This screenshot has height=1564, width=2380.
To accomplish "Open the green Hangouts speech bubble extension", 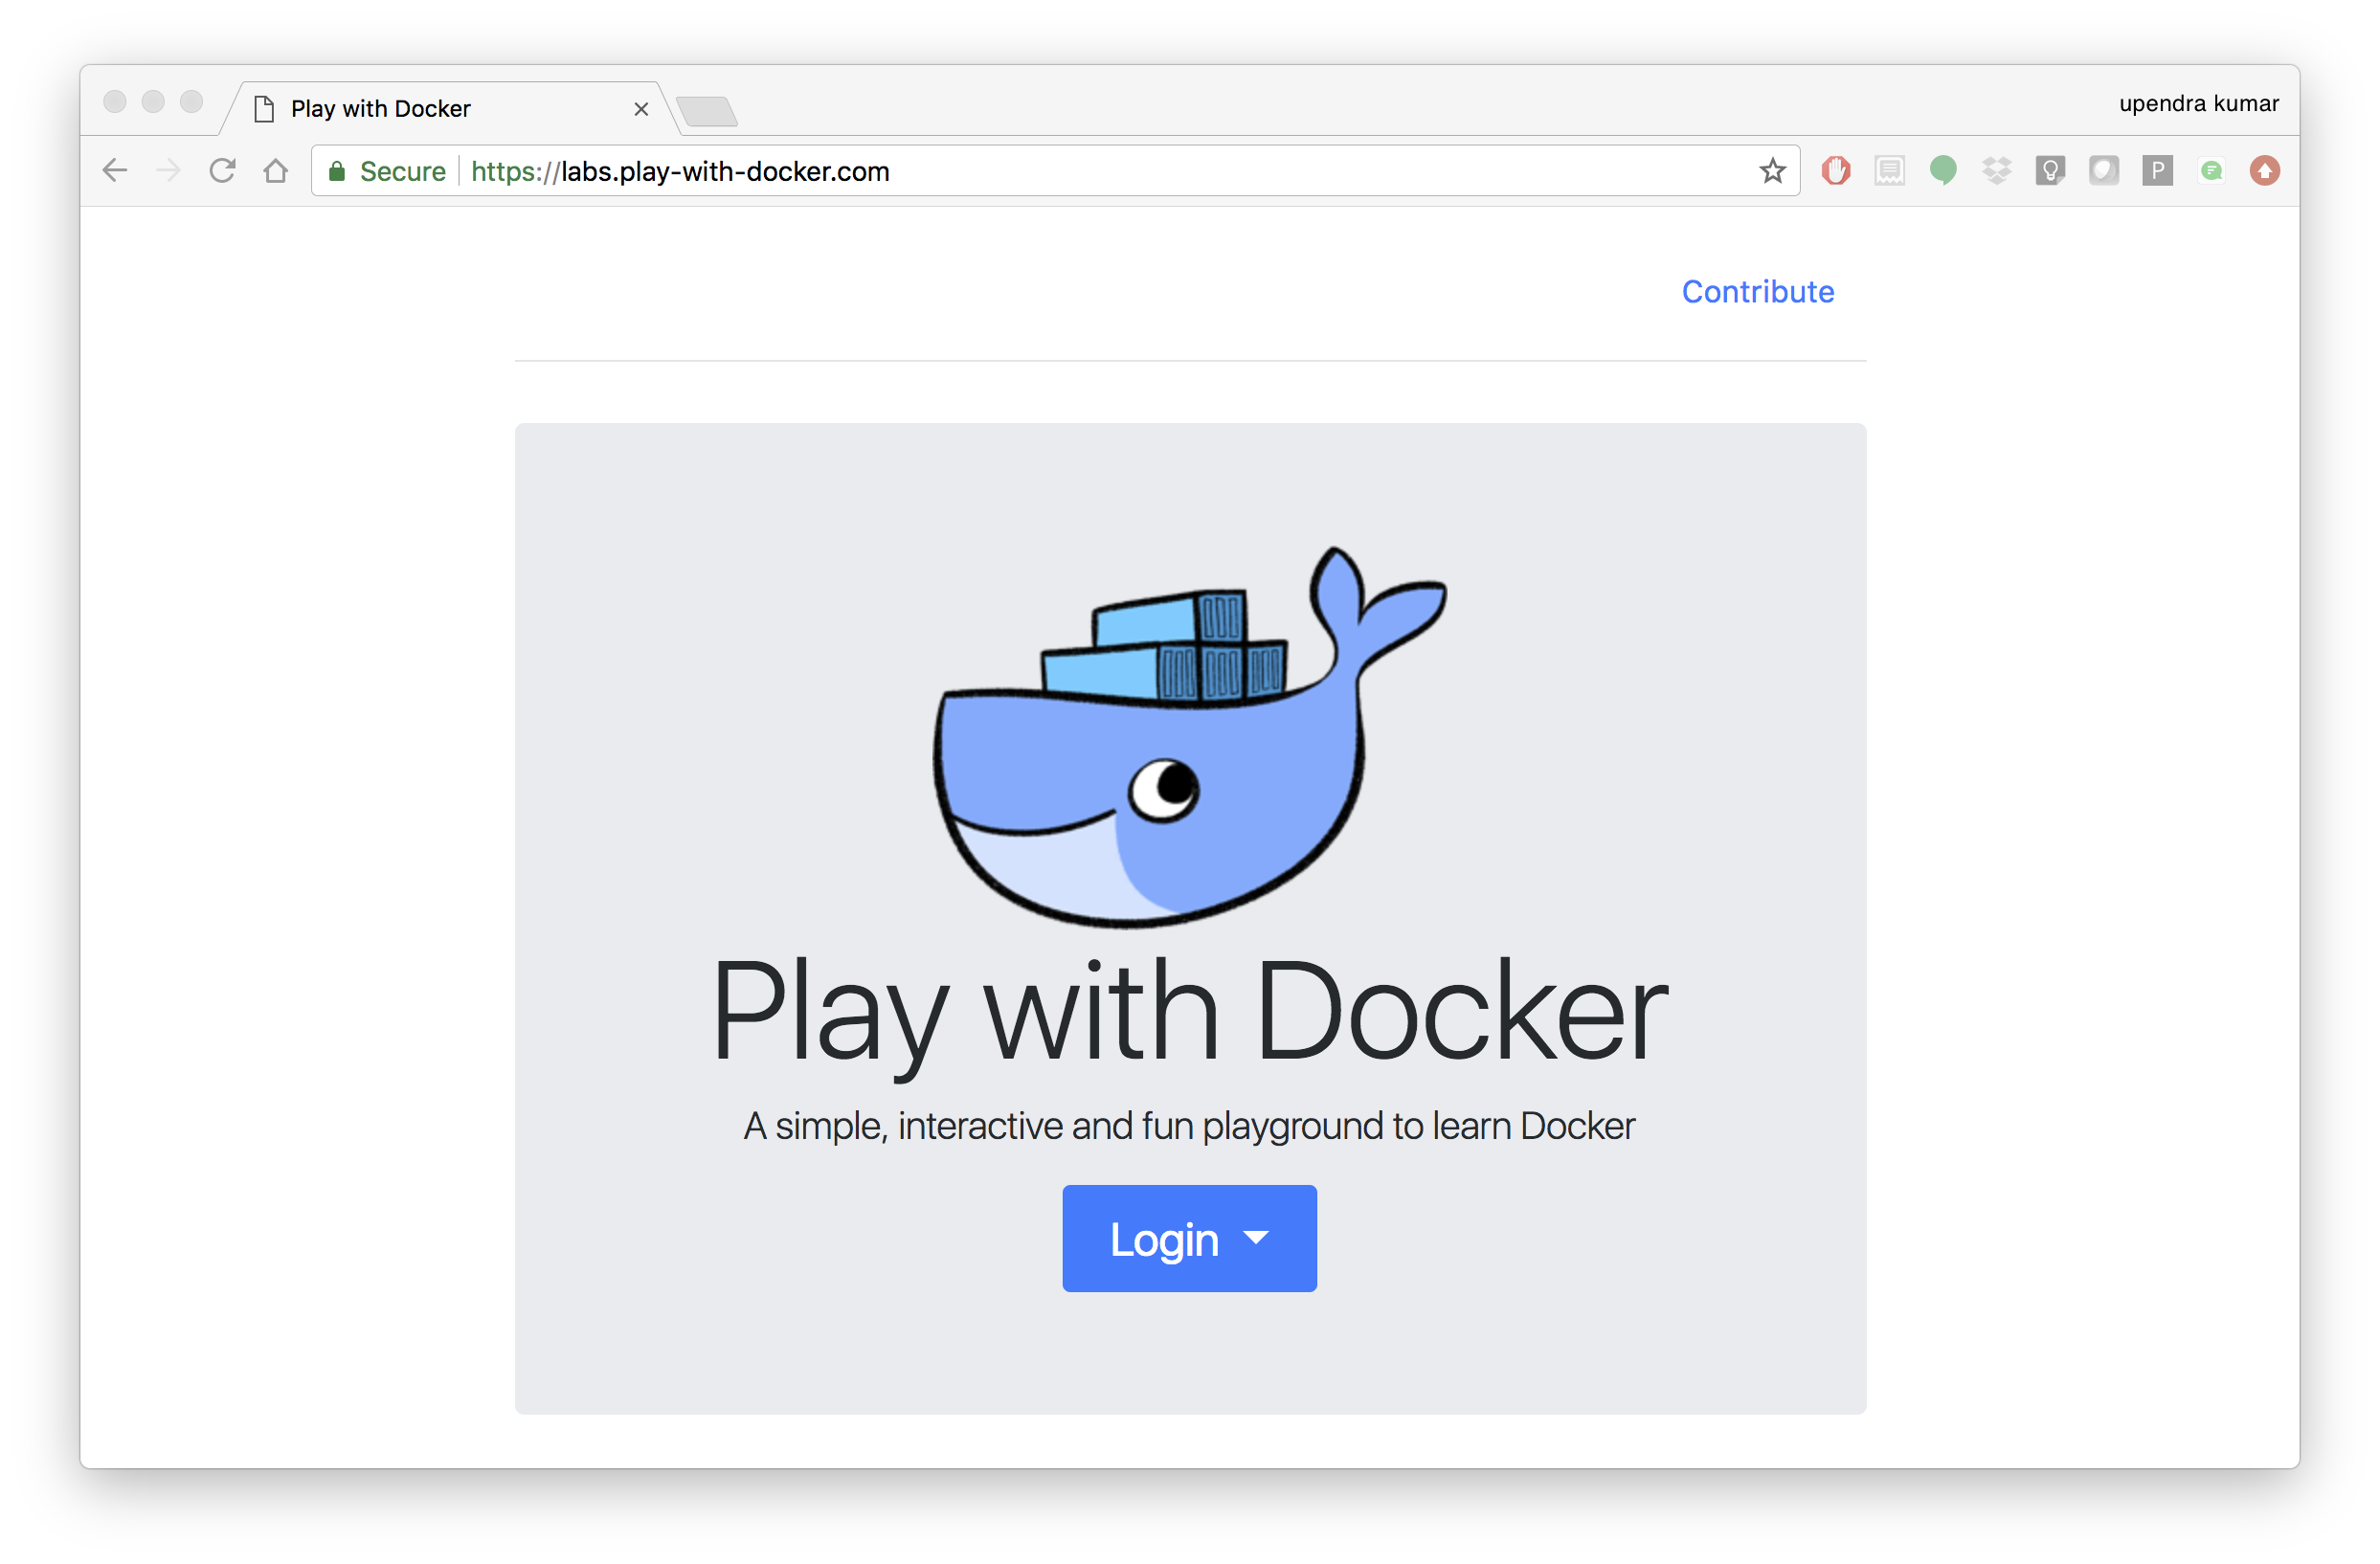I will (x=1943, y=171).
